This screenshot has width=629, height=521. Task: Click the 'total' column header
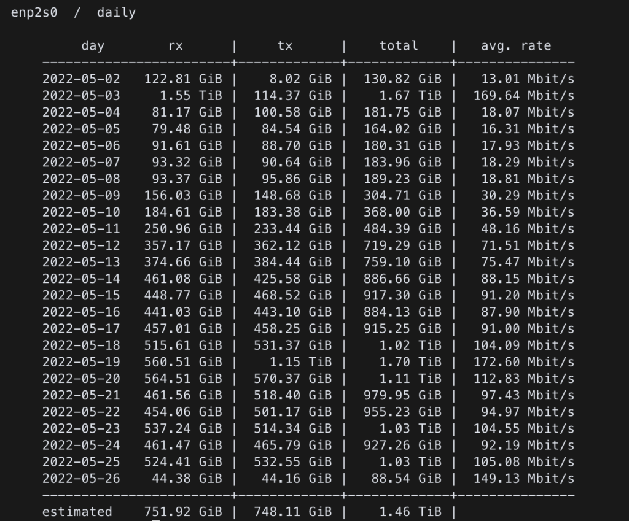click(x=399, y=46)
